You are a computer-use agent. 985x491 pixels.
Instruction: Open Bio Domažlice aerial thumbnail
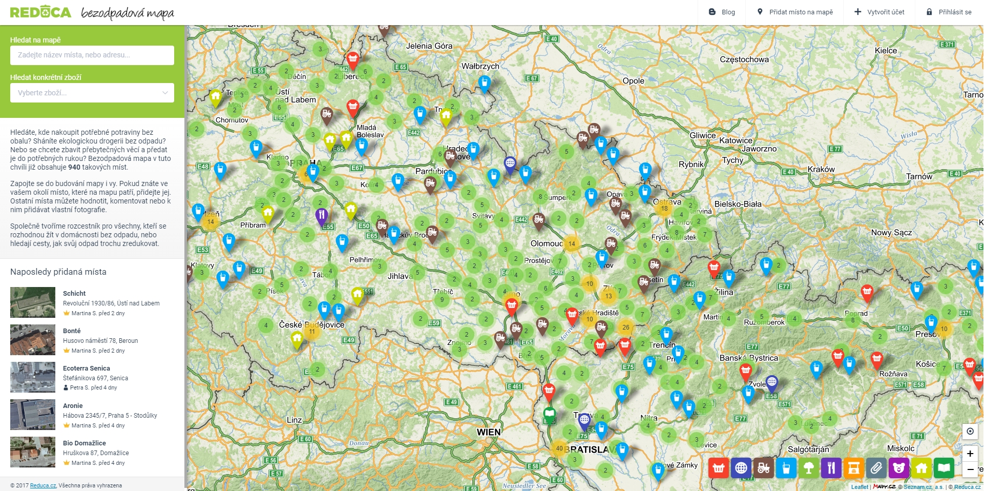click(x=33, y=452)
